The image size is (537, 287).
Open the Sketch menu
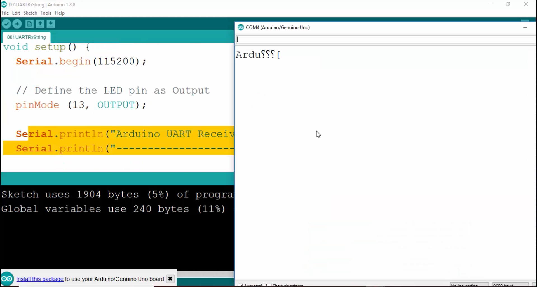[x=30, y=13]
